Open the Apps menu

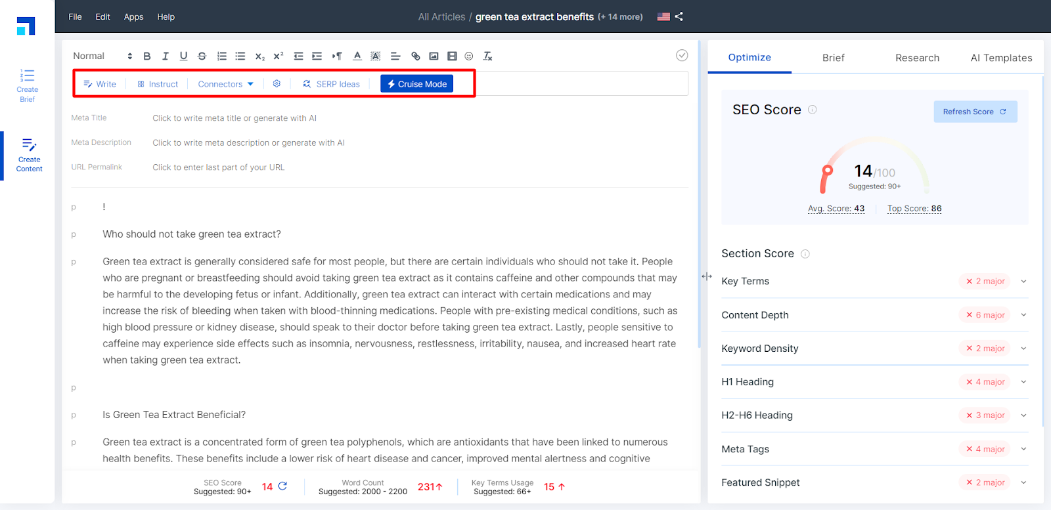[134, 16]
